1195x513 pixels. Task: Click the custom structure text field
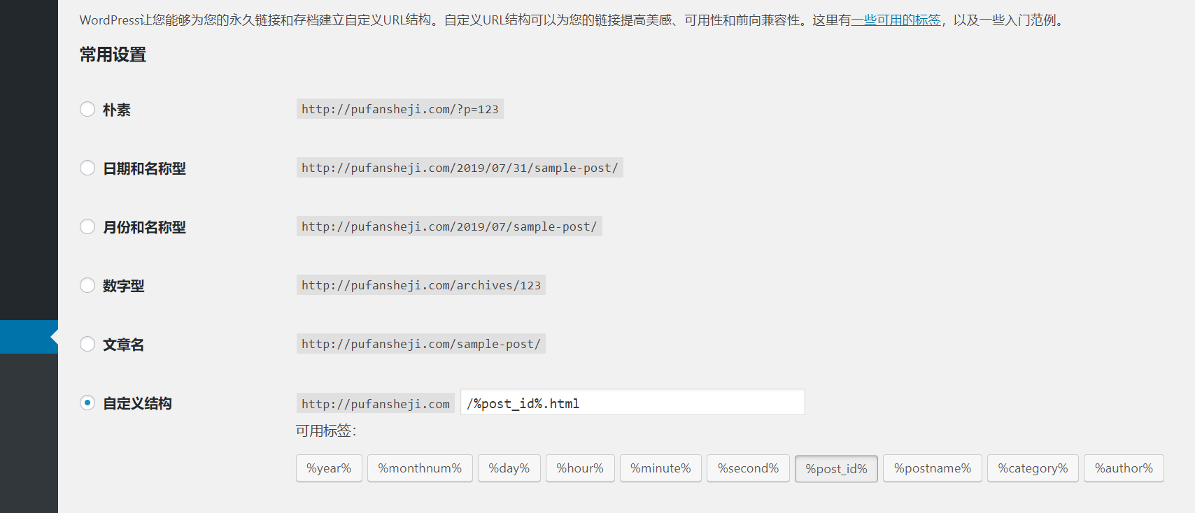(632, 403)
